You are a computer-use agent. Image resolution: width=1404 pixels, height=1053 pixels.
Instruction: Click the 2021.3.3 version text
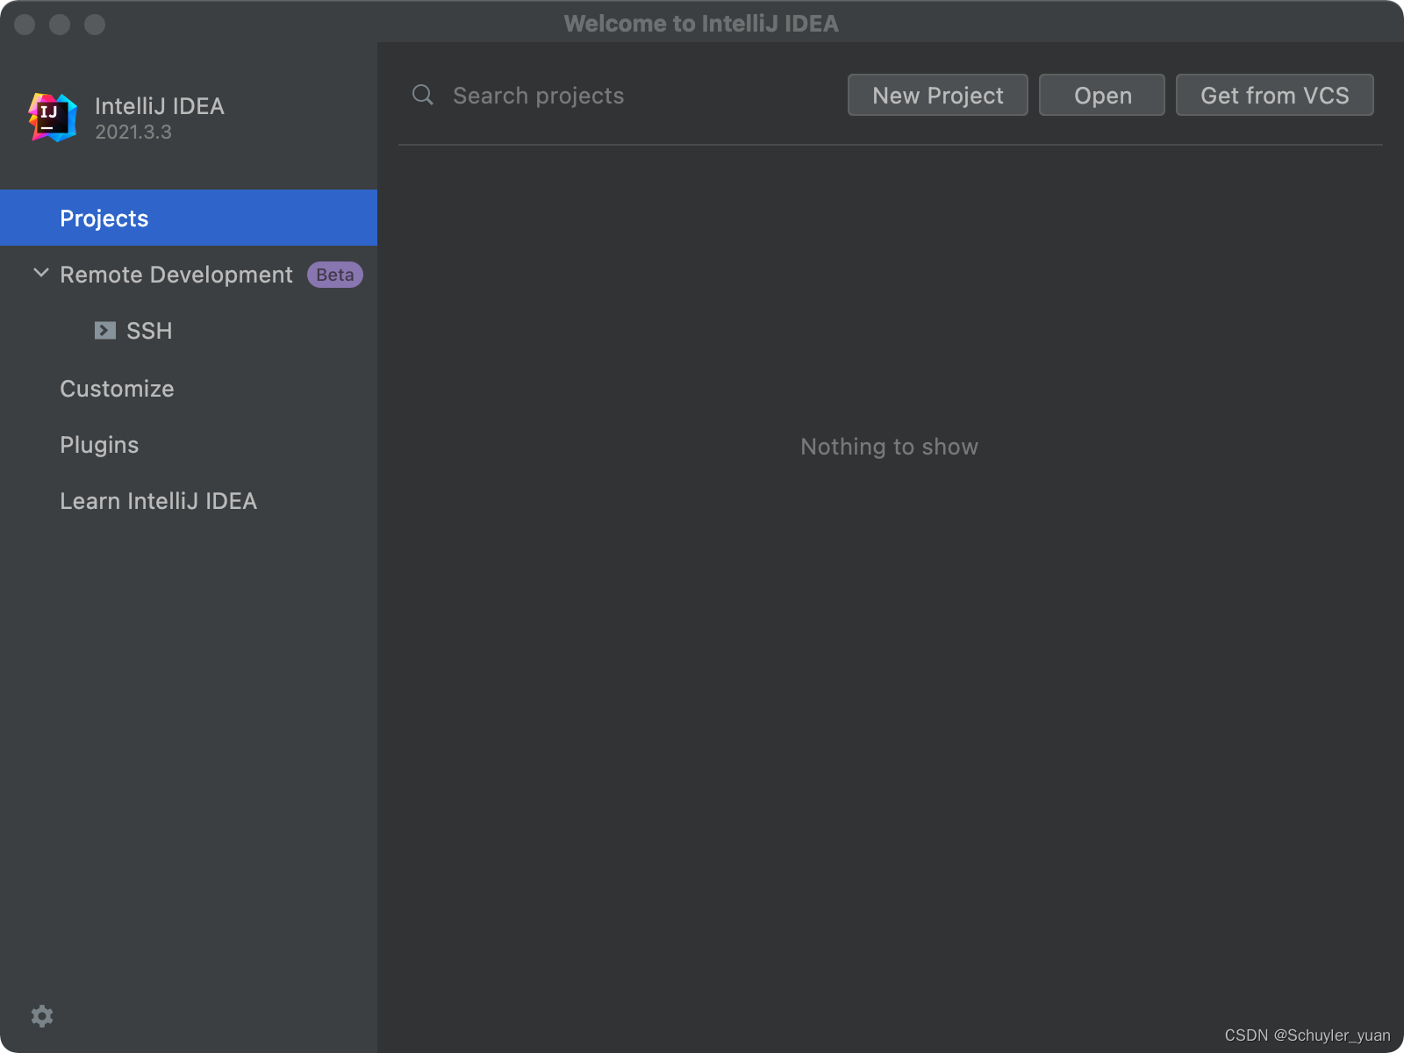click(133, 133)
